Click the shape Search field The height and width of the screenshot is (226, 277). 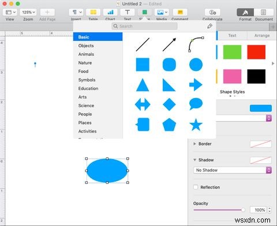(144, 26)
